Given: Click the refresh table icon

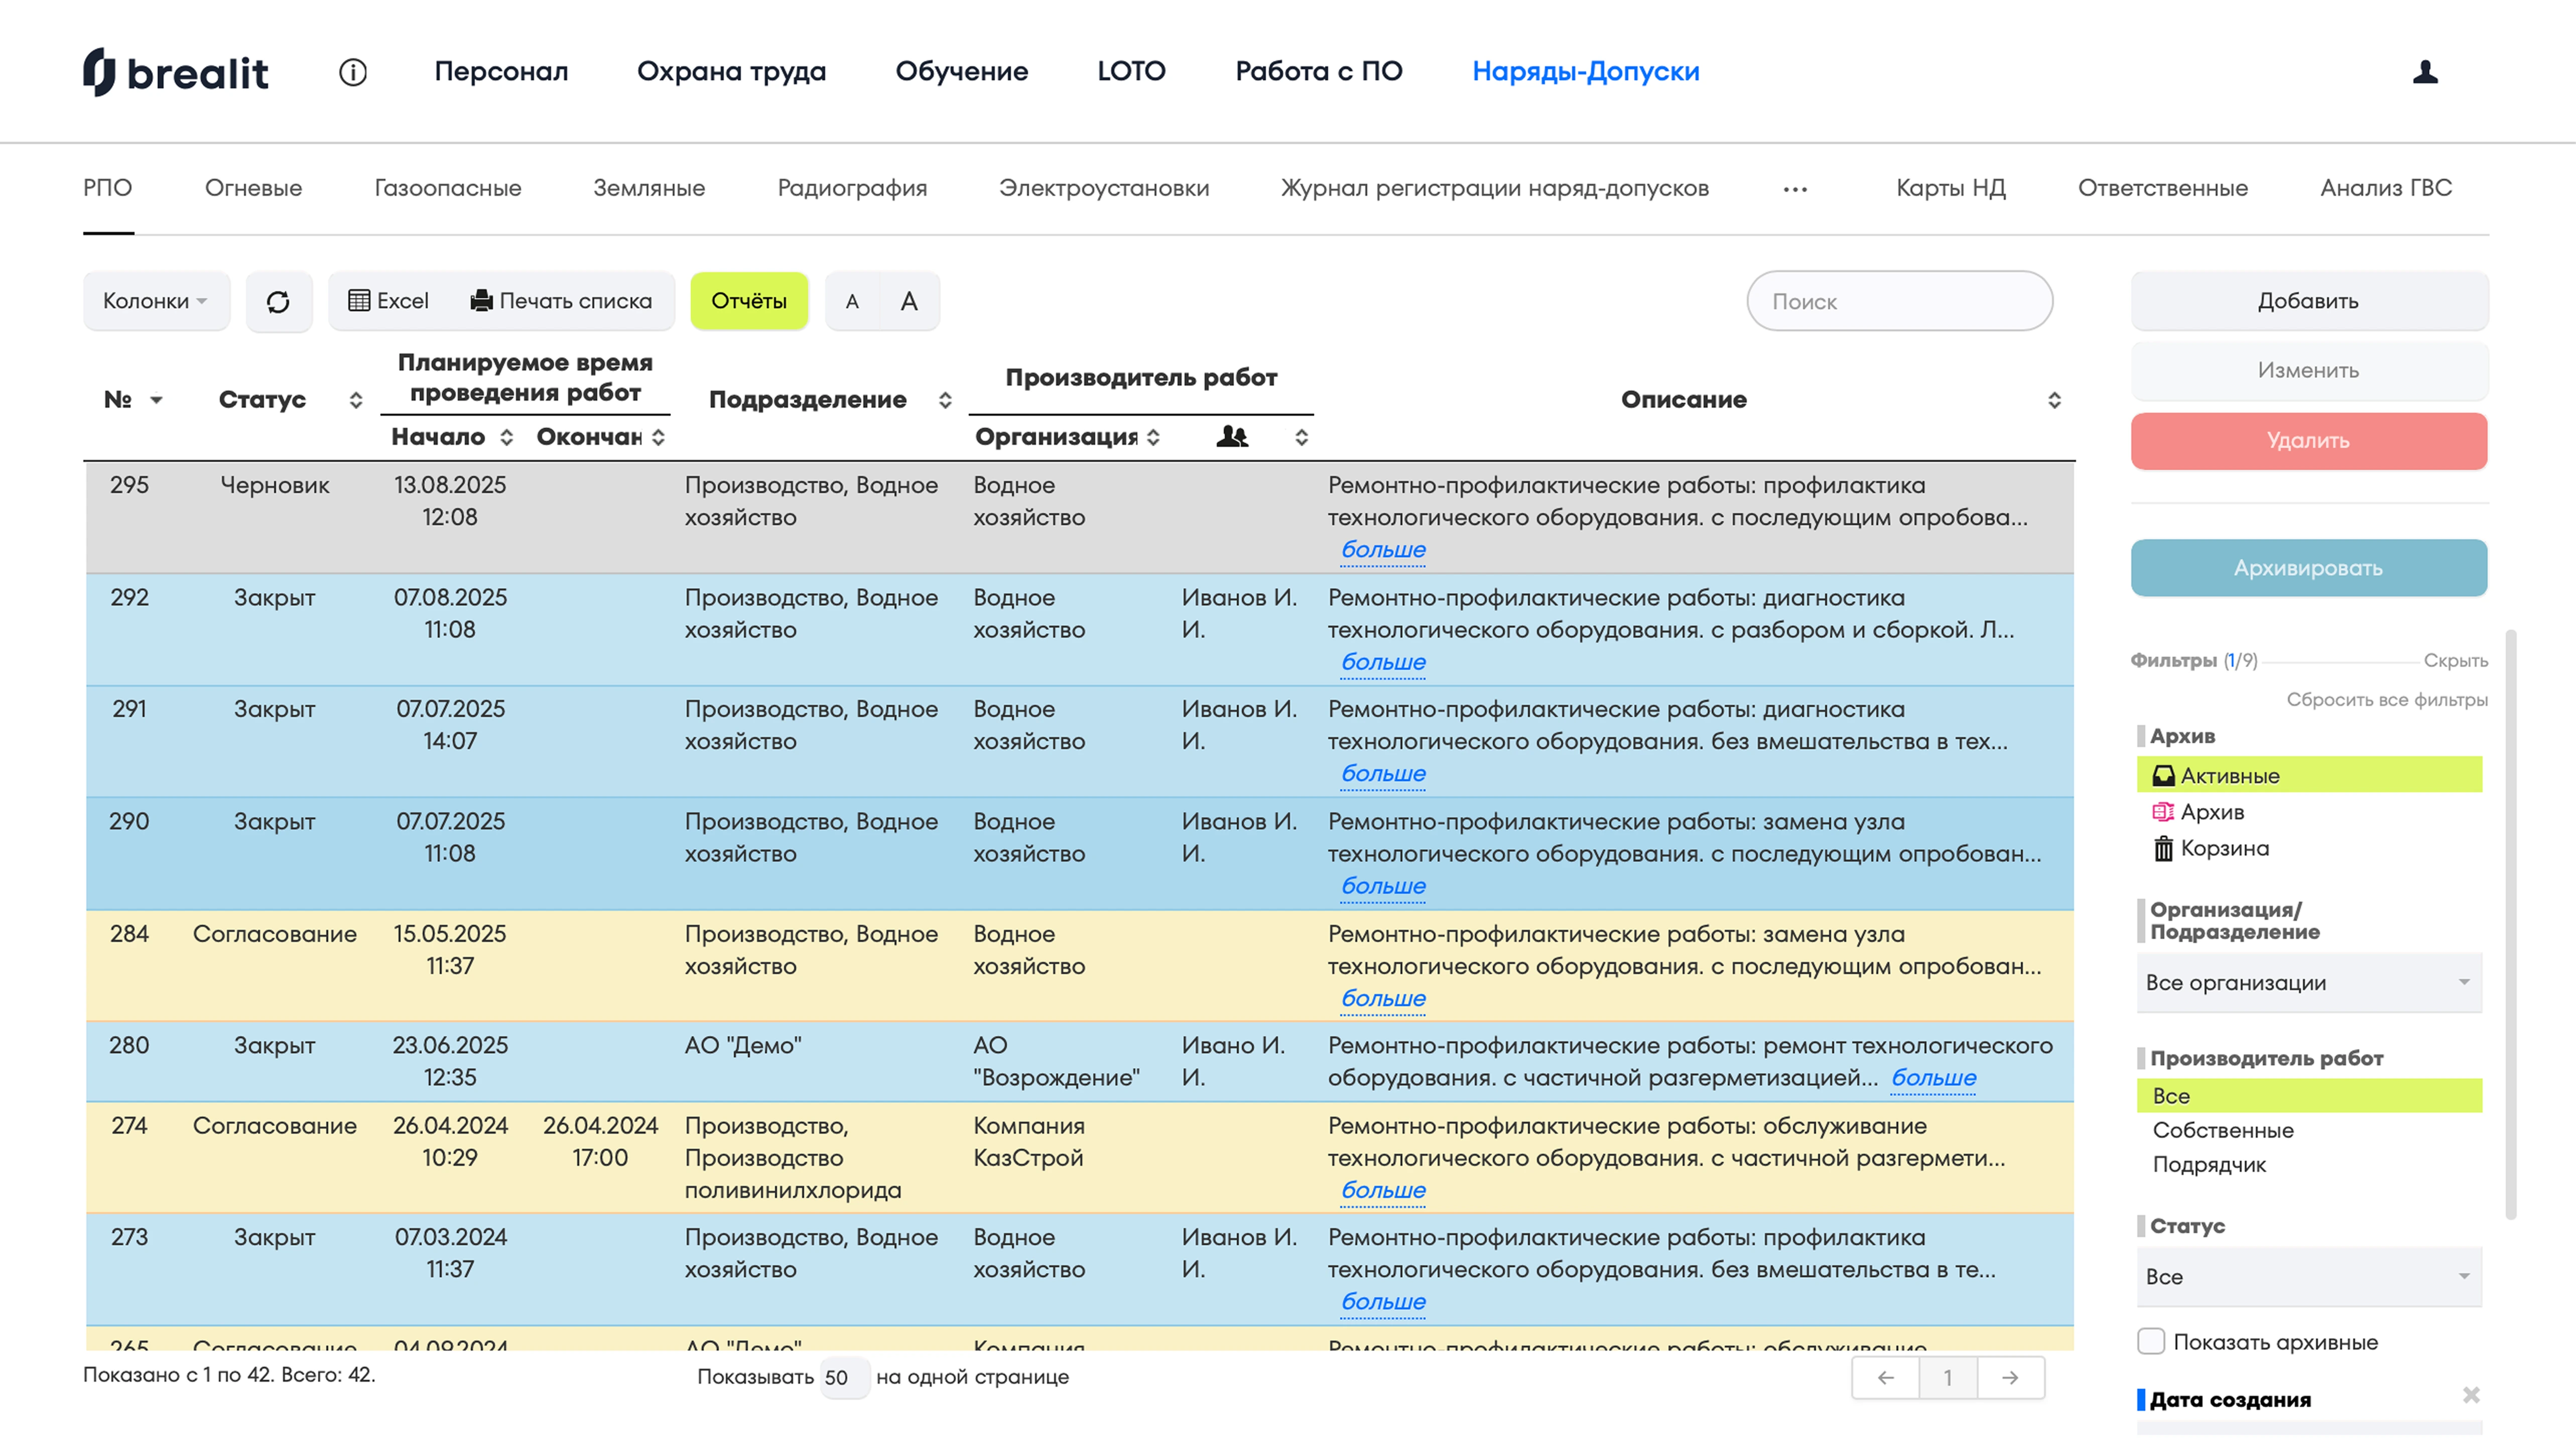Looking at the screenshot, I should click(278, 301).
